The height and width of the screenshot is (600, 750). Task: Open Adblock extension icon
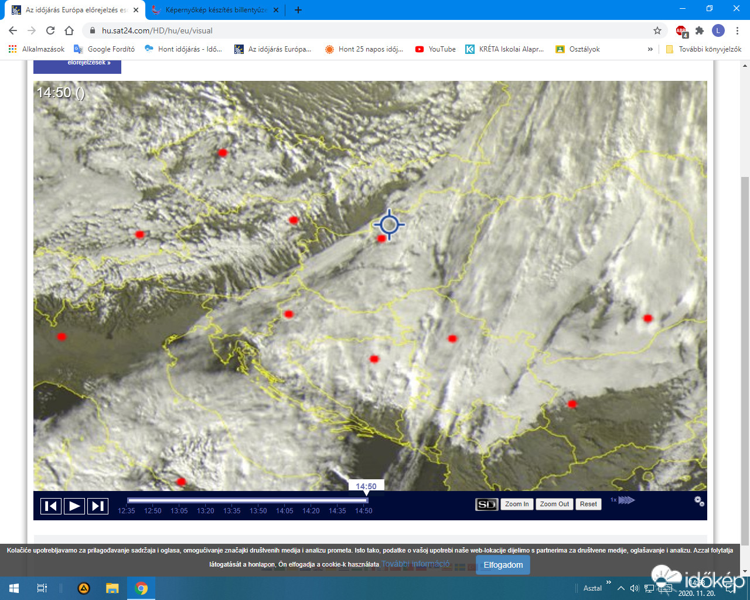(x=681, y=30)
